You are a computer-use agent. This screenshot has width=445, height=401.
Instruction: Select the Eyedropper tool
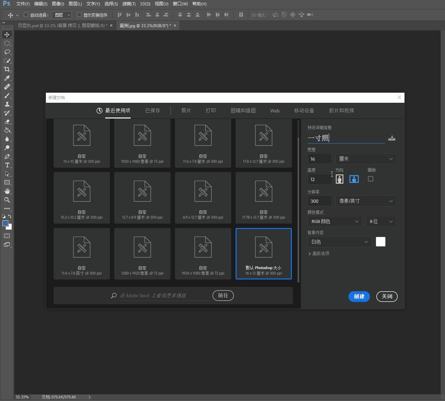[7, 78]
